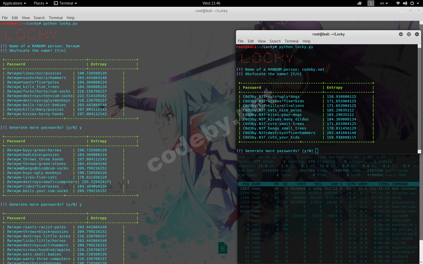Click password 'C0d3by.N37~bites~your~dogs'
The height and width of the screenshot is (264, 423).
pos(272,115)
